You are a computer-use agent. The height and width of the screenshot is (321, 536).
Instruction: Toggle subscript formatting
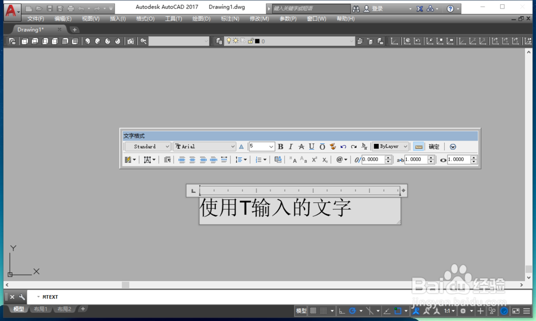click(x=325, y=159)
